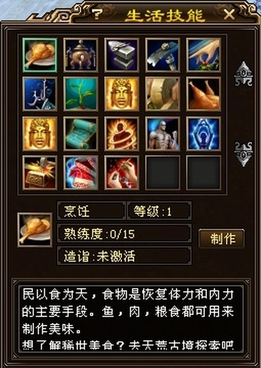The image size is (261, 368).
Task: Click the flaming body aura skill icon
Action: tap(122, 134)
